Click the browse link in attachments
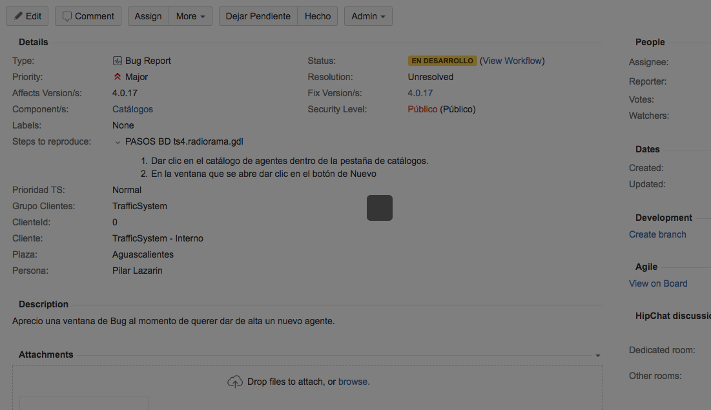Viewport: 711px width, 410px height. click(x=353, y=382)
